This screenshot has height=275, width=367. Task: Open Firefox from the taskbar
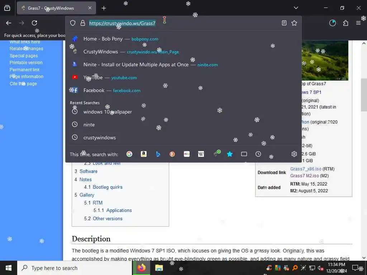pyautogui.click(x=141, y=268)
